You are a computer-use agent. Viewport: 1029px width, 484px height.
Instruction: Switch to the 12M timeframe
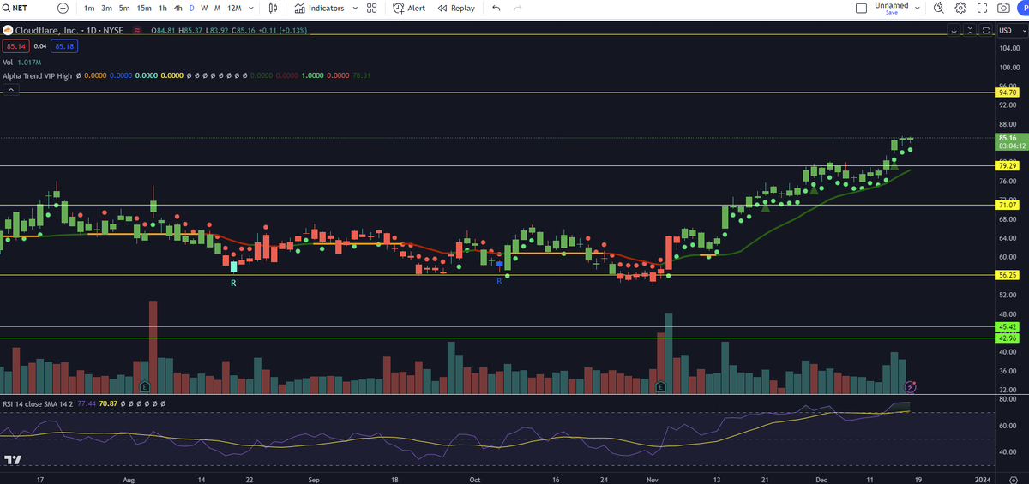[233, 8]
